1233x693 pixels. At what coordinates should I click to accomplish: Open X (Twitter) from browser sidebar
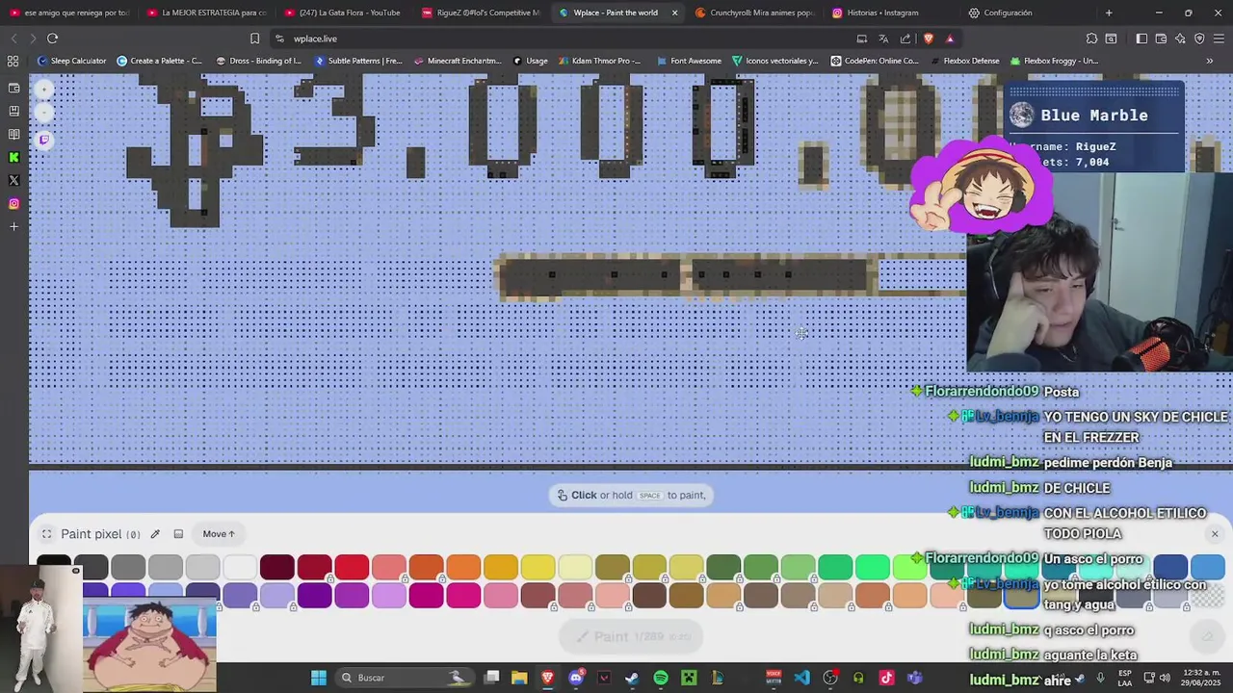pos(13,180)
